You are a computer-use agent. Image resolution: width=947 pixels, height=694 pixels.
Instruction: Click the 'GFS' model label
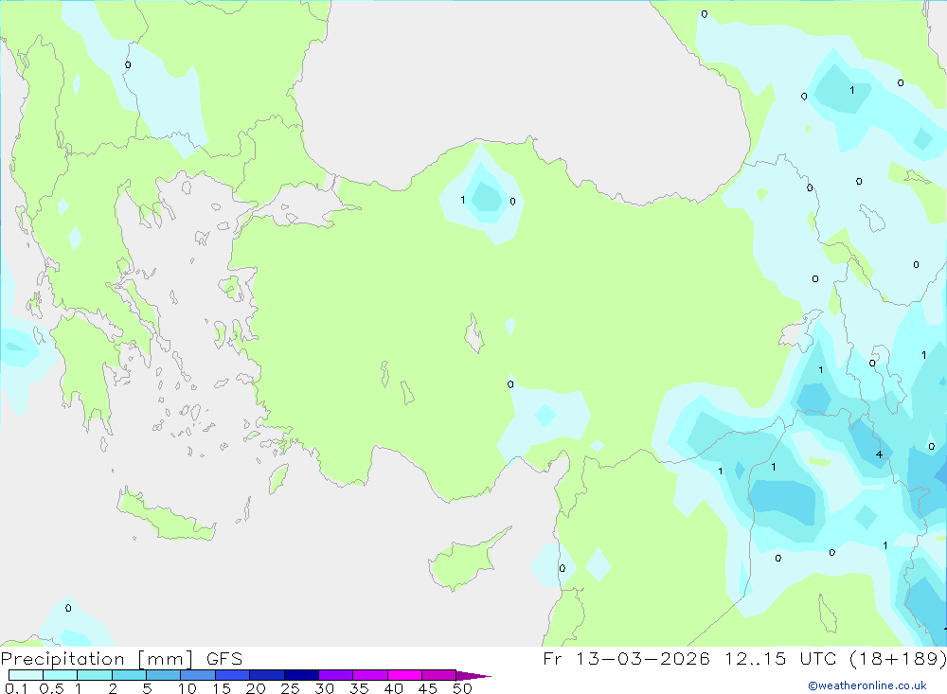[224, 659]
